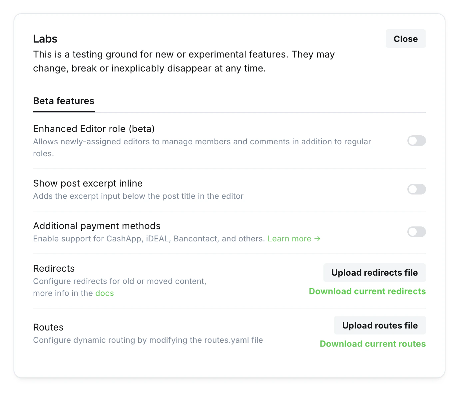Click the routes.yaml description text

(148, 340)
